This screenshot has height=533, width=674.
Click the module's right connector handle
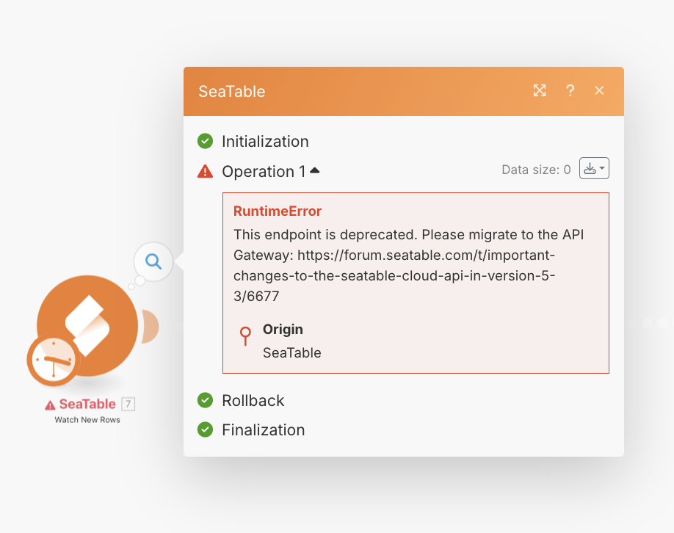150,326
